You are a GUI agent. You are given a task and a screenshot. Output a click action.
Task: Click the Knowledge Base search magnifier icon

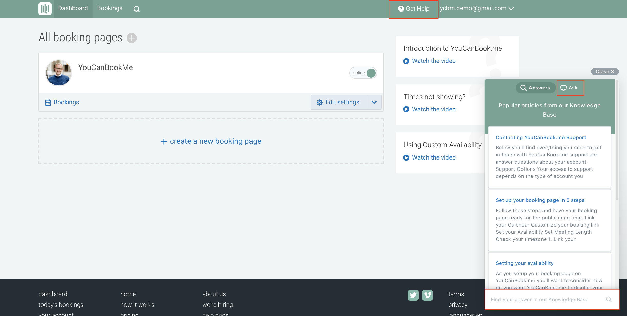click(609, 299)
